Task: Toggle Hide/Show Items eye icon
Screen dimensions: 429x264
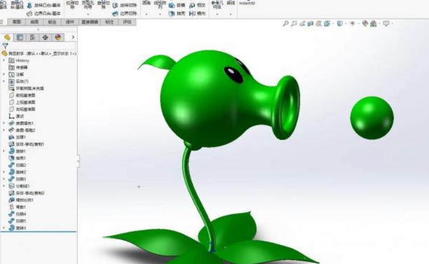Action: tap(352, 23)
